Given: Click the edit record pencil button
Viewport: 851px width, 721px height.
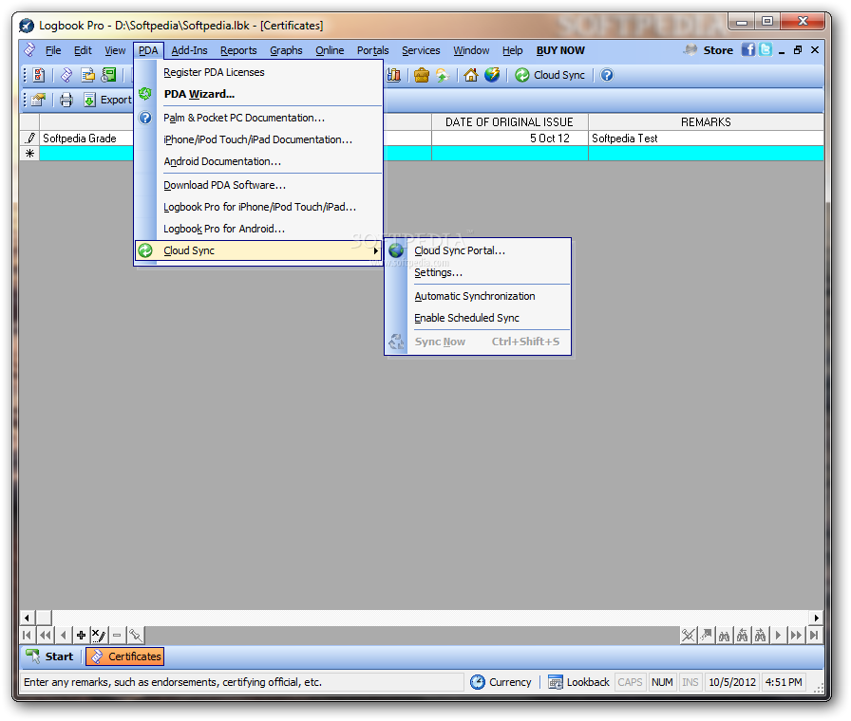Looking at the screenshot, I should [x=98, y=635].
